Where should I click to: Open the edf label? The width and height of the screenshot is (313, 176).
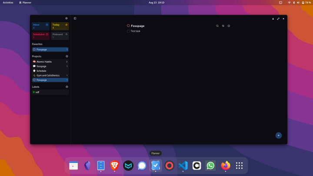pos(50,92)
